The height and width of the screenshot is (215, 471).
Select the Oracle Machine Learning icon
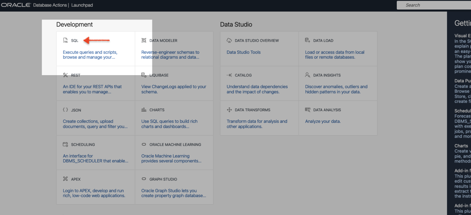coord(144,144)
